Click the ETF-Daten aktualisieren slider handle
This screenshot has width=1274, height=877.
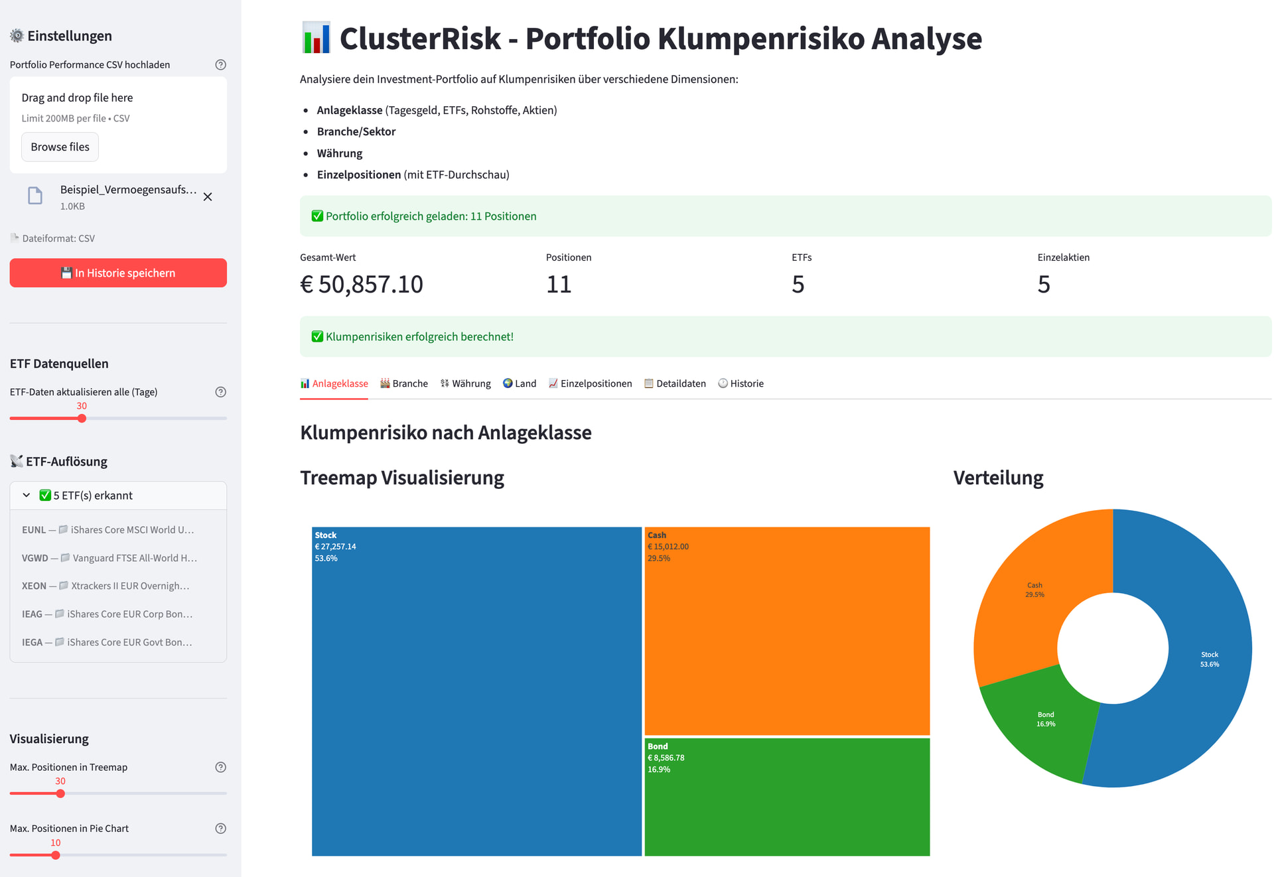(82, 419)
